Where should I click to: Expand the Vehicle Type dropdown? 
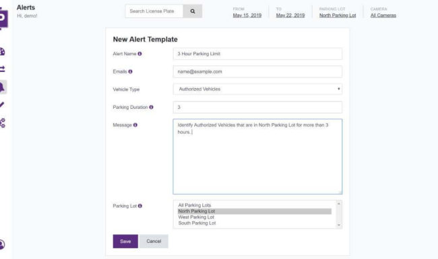tap(257, 89)
